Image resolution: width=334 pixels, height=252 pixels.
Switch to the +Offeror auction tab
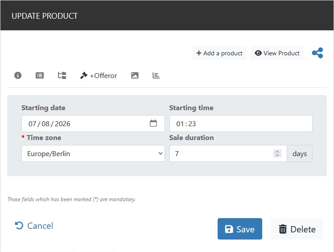coord(98,75)
